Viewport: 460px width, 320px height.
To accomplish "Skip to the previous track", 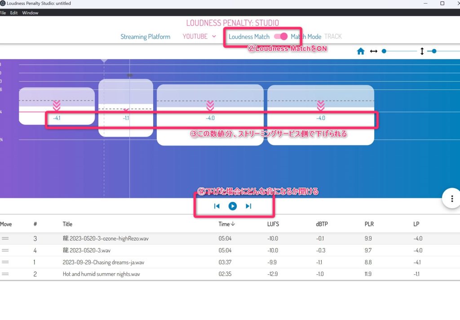I will click(x=217, y=206).
